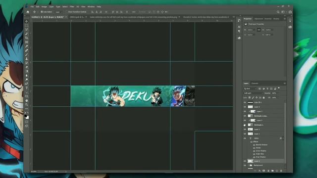
Task: Hide the Layer 6 layer
Action: pyautogui.click(x=245, y=107)
